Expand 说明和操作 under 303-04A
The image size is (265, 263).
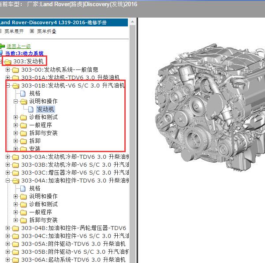[15, 197]
